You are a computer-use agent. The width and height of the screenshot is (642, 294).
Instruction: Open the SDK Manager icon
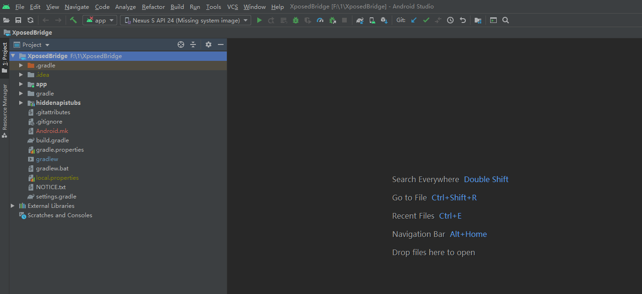click(384, 20)
